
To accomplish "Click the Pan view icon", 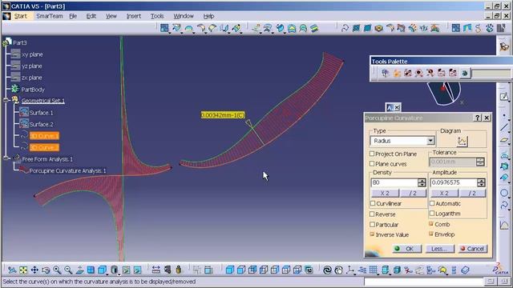I will click(34, 270).
